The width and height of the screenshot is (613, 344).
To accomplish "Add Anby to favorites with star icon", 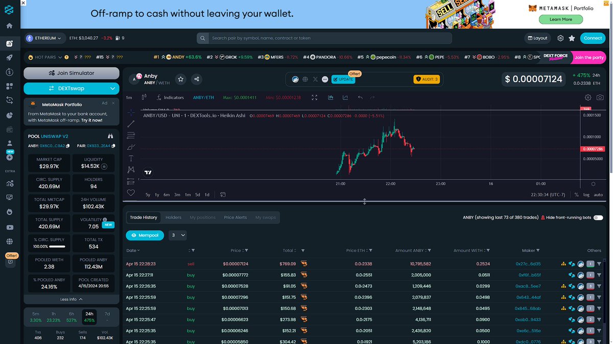I will click(181, 79).
